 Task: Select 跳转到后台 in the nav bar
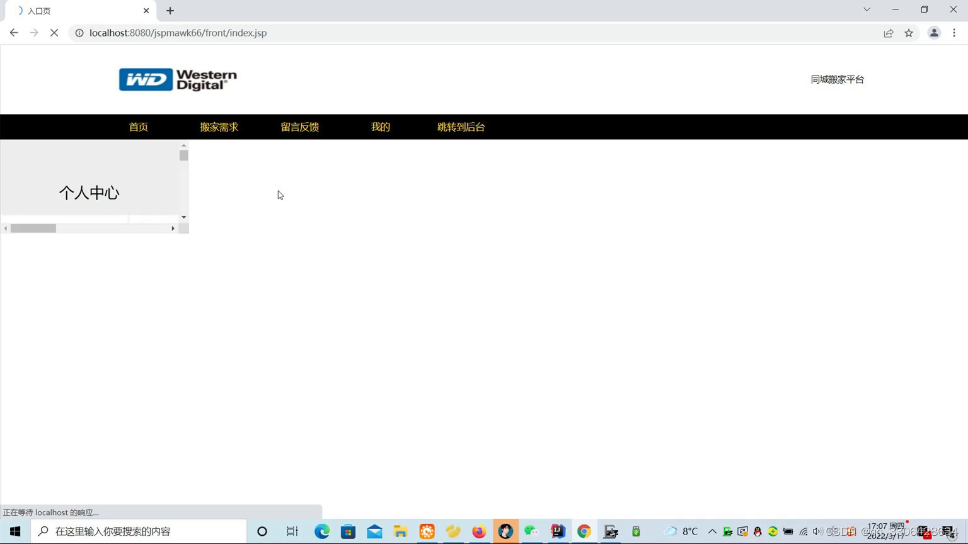point(461,127)
